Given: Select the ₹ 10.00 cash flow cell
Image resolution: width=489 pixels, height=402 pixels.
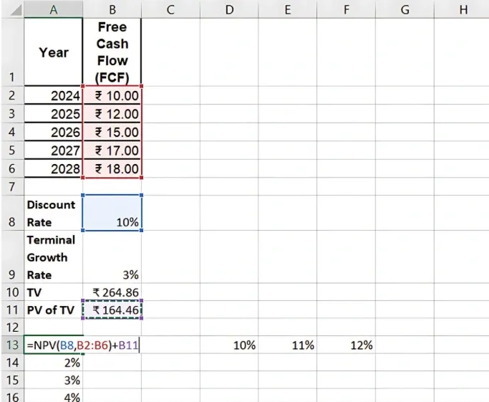Looking at the screenshot, I should click(112, 95).
